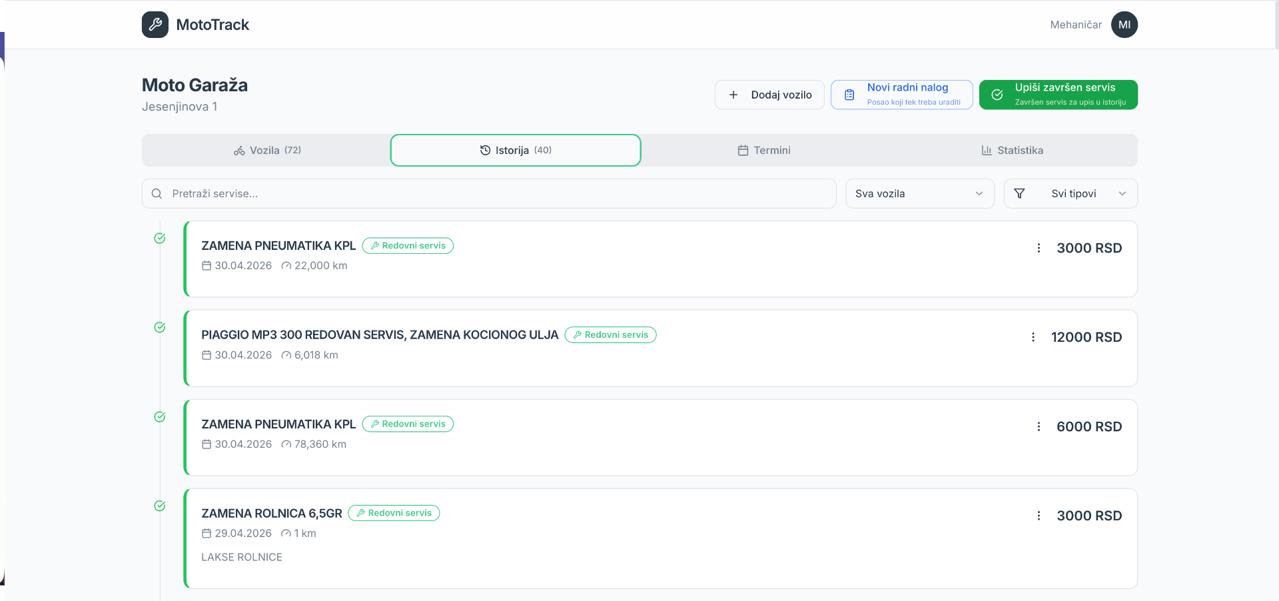Click the checkmark icon in Upiši završen servis
The width and height of the screenshot is (1279, 601).
pyautogui.click(x=997, y=95)
